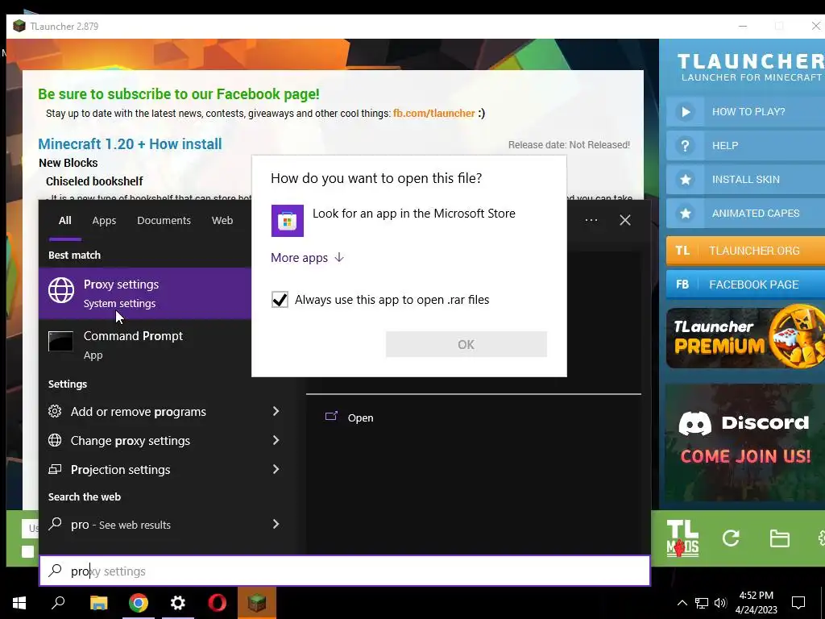Screen dimensions: 825x619
Task: Click the taskbar search magnifier icon
Action: click(x=58, y=603)
